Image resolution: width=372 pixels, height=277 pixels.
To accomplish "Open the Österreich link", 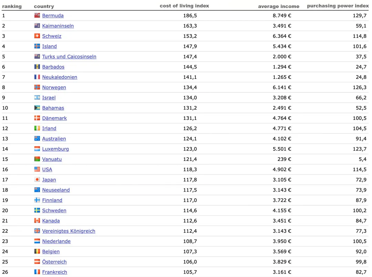I will coord(54,262).
